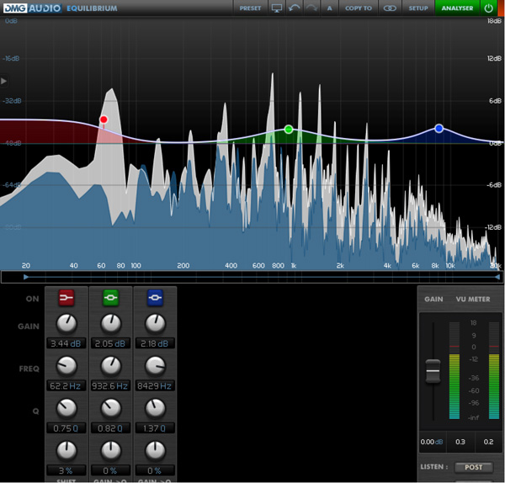The width and height of the screenshot is (505, 483).
Task: Click the output gain fader handle
Action: tap(433, 369)
